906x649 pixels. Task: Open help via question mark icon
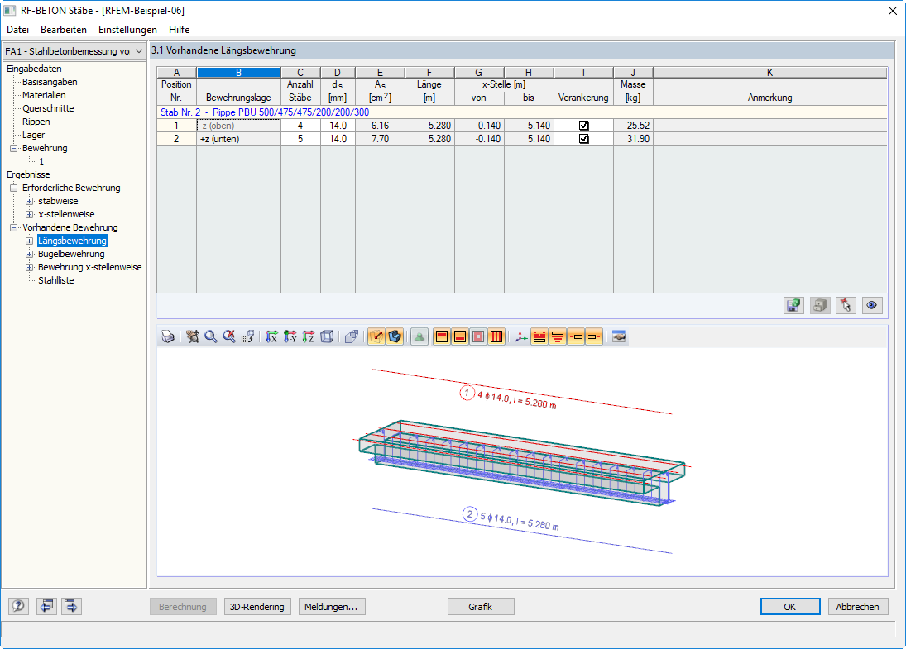tap(18, 606)
